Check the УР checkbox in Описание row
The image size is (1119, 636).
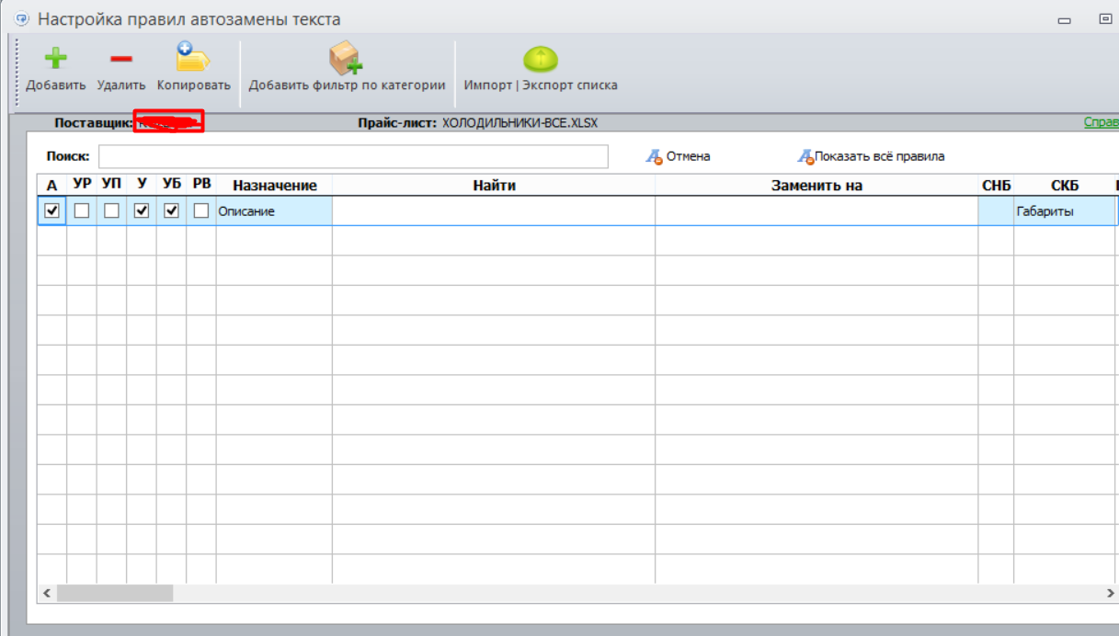point(82,210)
